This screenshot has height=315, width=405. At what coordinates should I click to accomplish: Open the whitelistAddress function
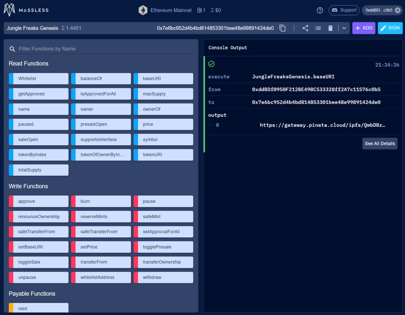tap(101, 277)
